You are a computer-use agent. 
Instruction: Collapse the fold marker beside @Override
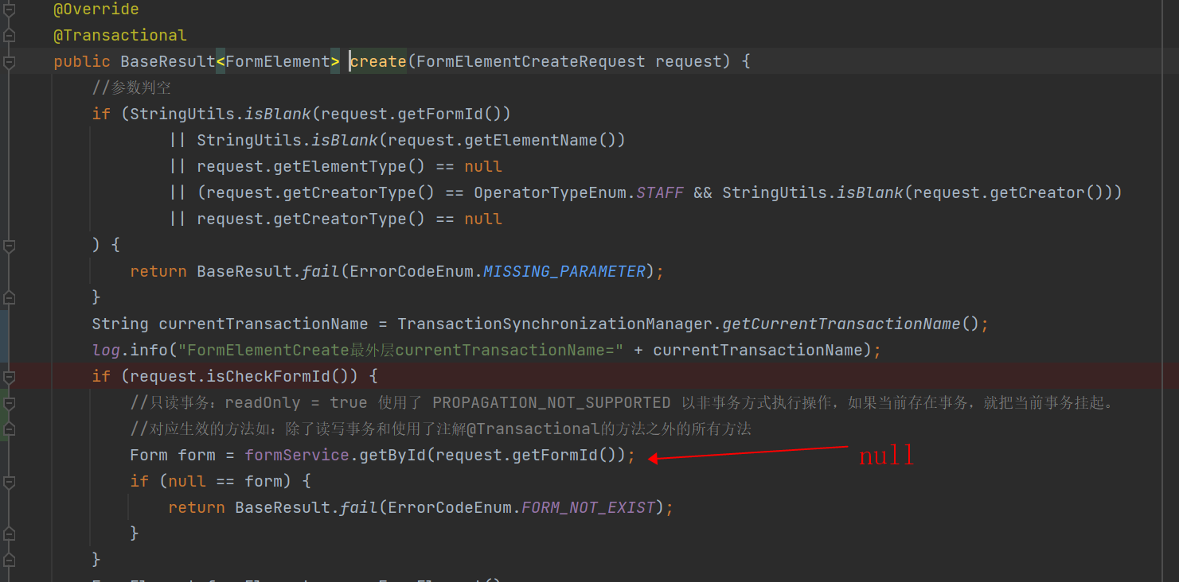pos(9,10)
